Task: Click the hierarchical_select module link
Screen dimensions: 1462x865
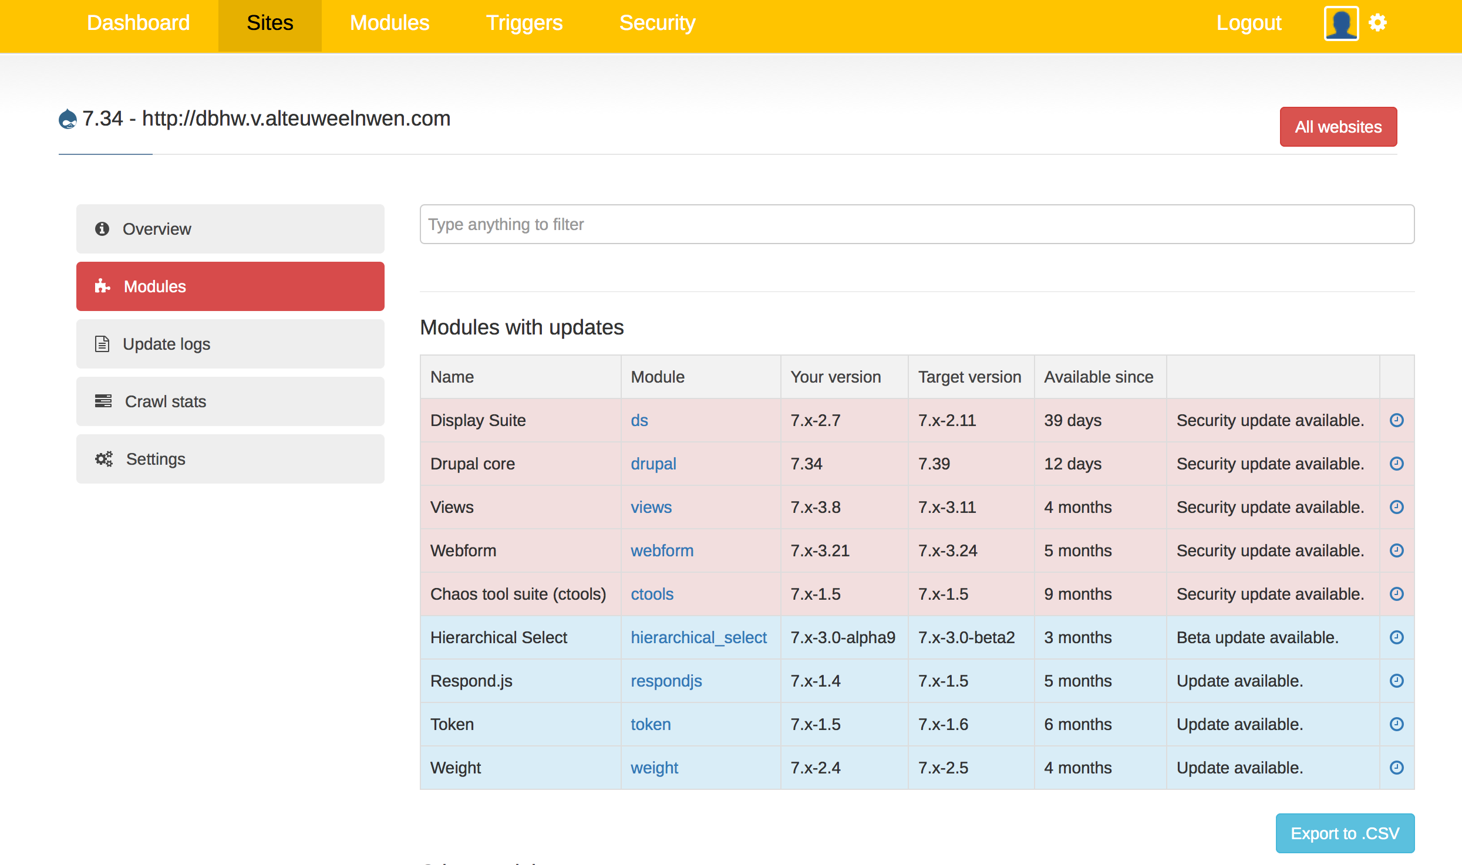Action: [x=699, y=637]
